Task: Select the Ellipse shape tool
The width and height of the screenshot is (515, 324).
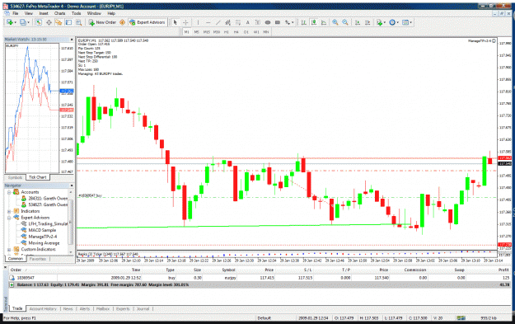Action: tap(268, 22)
